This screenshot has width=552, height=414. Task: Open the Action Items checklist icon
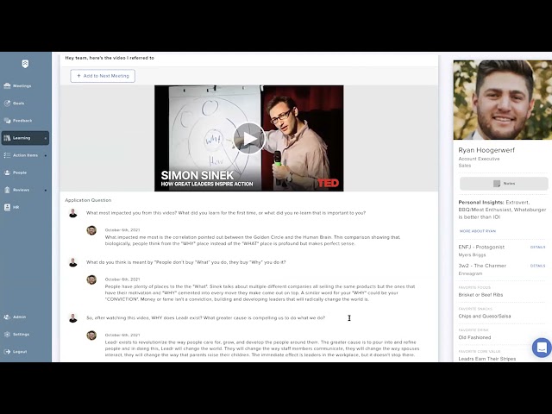click(7, 155)
